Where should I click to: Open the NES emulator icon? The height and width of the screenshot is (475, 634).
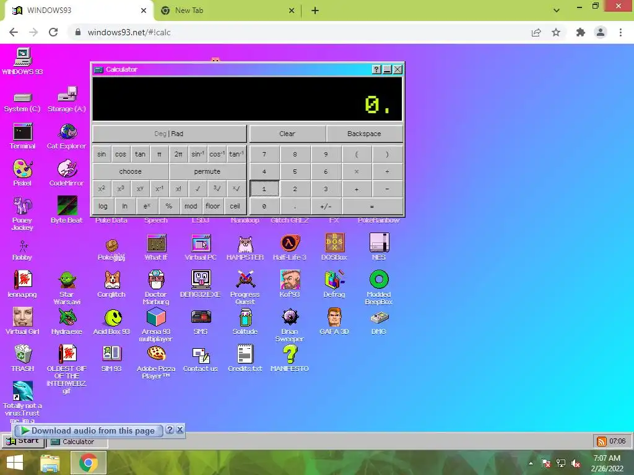379,247
